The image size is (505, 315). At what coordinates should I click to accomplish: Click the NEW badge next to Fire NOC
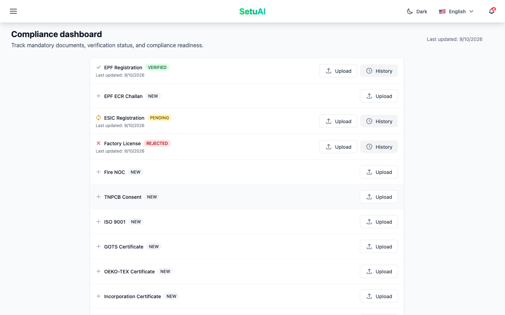point(135,172)
